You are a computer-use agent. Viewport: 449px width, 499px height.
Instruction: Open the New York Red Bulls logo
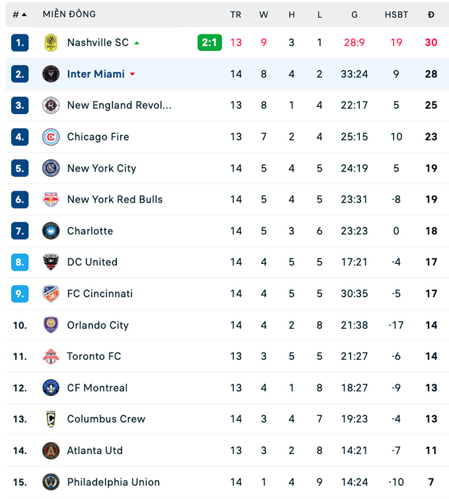[51, 199]
